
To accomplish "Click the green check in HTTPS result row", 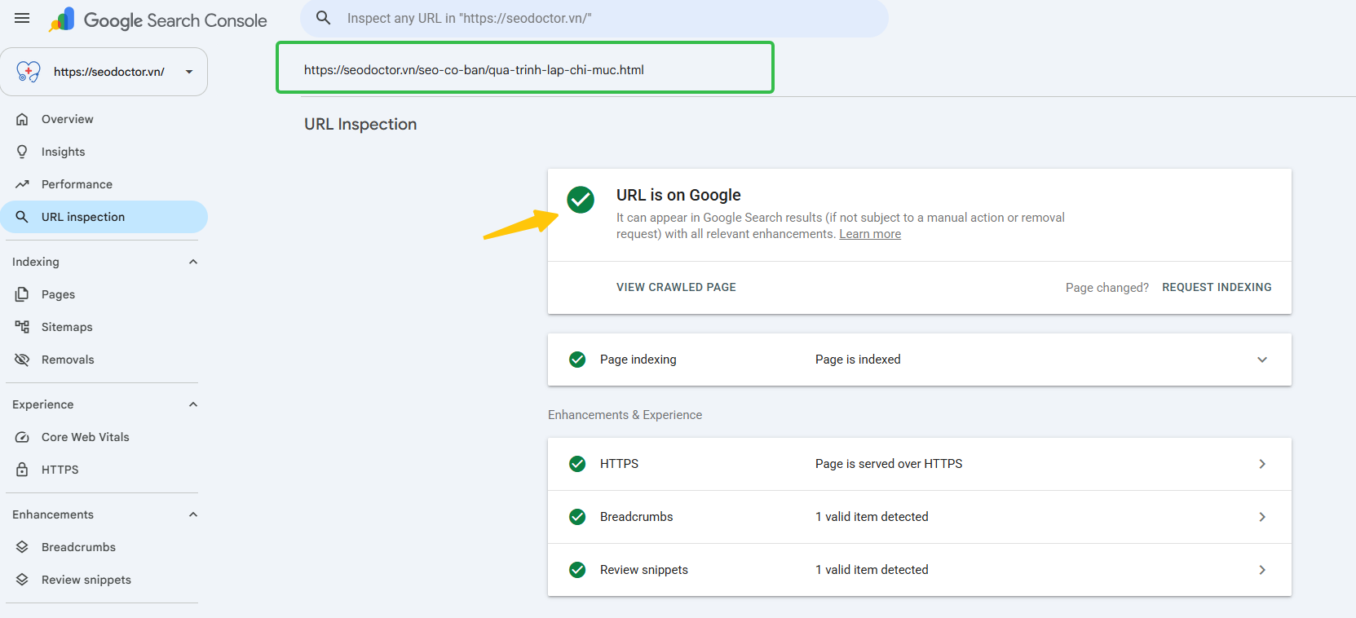I will (577, 464).
